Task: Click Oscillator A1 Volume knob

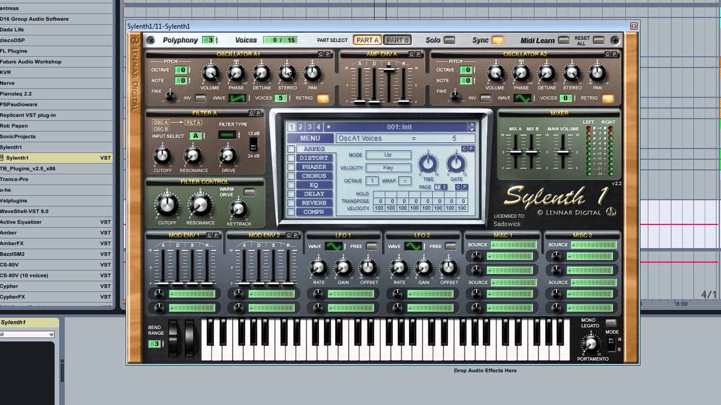Action: click(x=210, y=73)
